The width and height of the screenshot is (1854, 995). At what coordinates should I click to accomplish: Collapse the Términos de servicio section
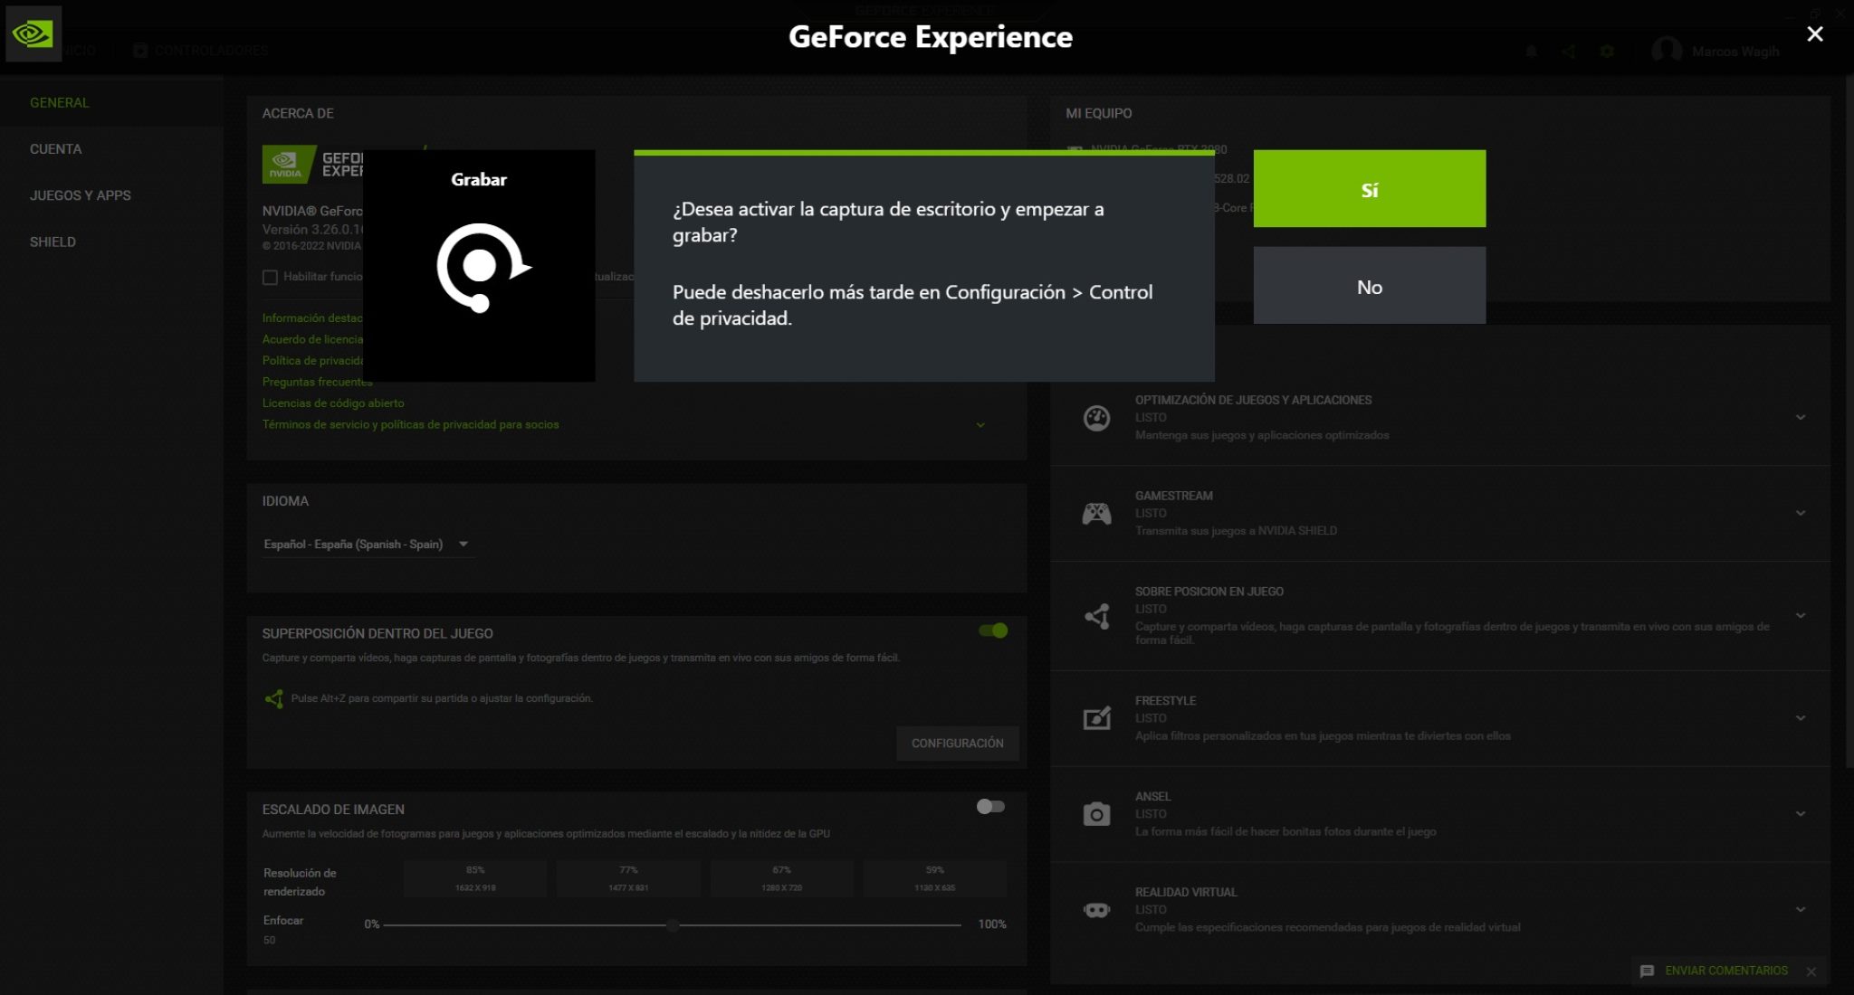point(980,424)
